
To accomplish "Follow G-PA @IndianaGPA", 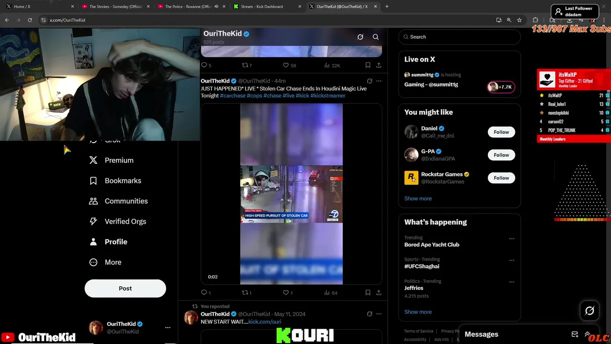I will click(501, 155).
